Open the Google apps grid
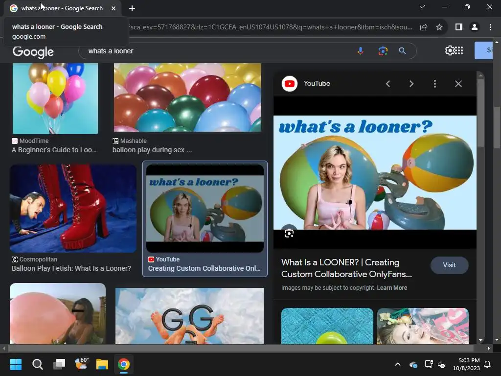The width and height of the screenshot is (501, 376). coord(459,50)
